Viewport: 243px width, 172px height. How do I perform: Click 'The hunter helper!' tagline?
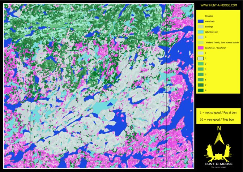coord(219,167)
